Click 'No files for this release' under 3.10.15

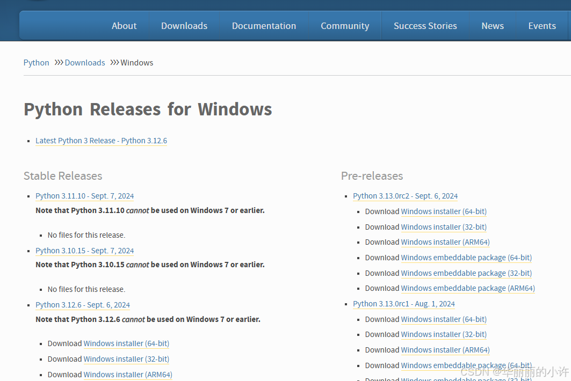coord(86,289)
